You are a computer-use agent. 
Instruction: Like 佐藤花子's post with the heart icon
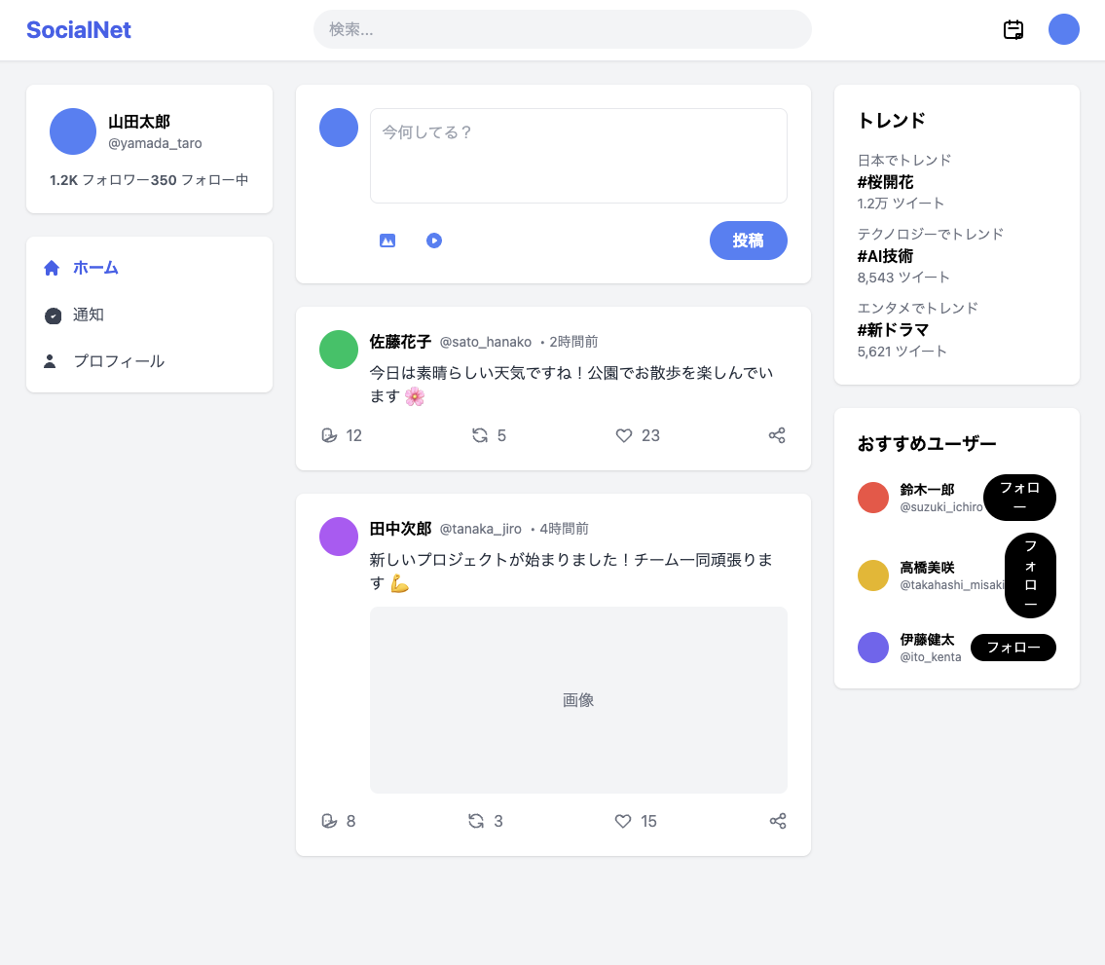pyautogui.click(x=624, y=435)
